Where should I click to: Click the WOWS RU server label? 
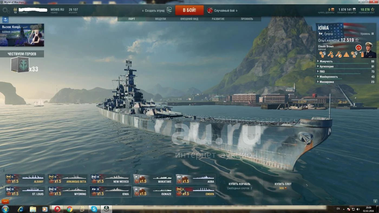coord(57,9)
